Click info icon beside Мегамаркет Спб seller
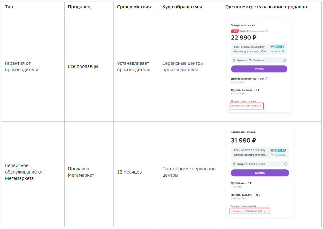This screenshot has width=323, height=229. click(265, 211)
